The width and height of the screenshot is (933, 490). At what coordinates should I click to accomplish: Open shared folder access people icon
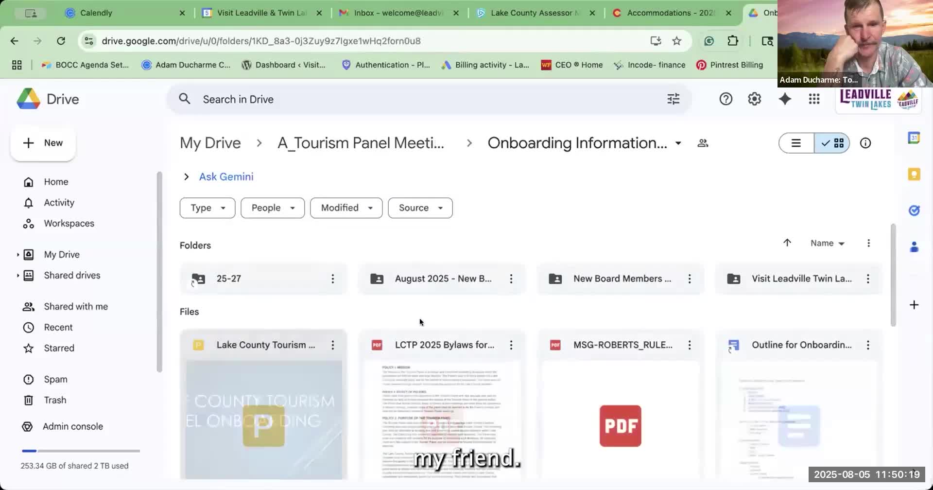(703, 143)
